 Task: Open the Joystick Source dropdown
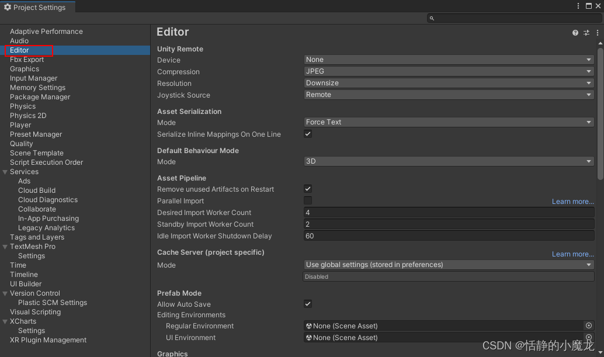point(449,95)
